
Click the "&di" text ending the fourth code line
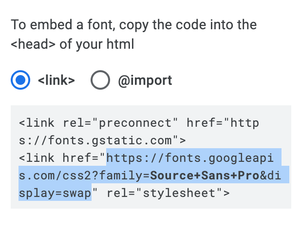click(x=270, y=175)
